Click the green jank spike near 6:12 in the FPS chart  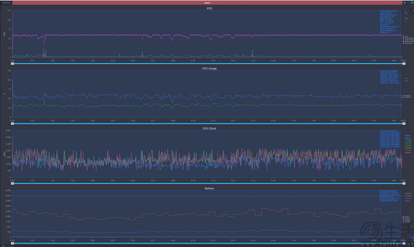[x=252, y=53]
